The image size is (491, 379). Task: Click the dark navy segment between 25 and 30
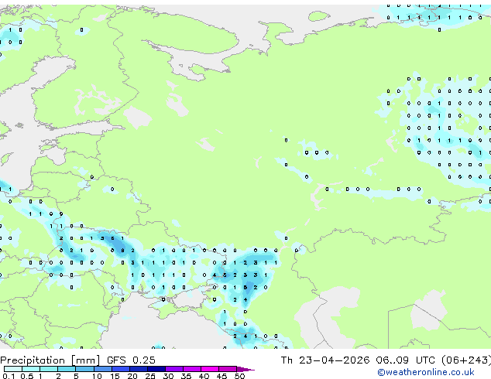pos(156,369)
